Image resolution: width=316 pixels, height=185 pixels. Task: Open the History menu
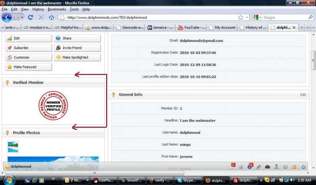38,9
